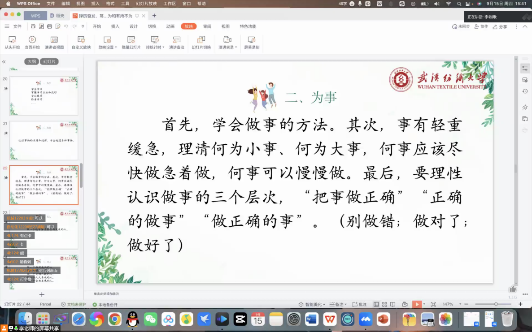This screenshot has width=532, height=332.
Task: Click the 自定义放映 custom show icon
Action: [x=81, y=42]
